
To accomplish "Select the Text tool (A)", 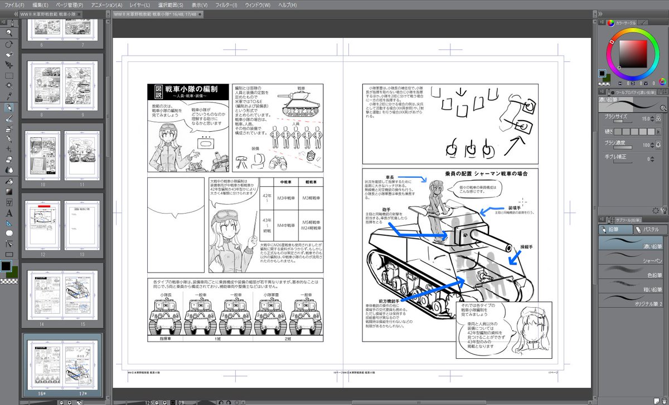I will click(x=9, y=213).
